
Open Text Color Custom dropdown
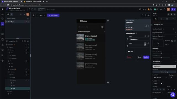[x=156, y=84]
